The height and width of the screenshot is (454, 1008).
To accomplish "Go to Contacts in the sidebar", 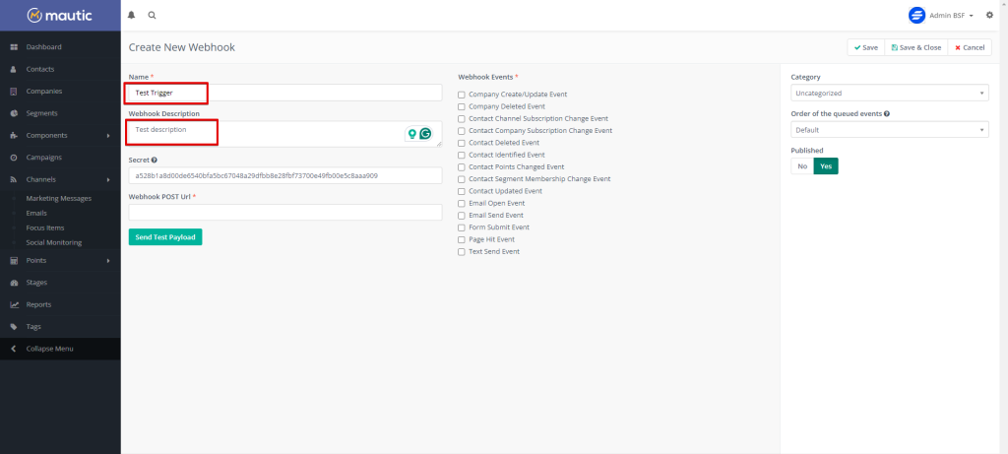I will 40,69.
